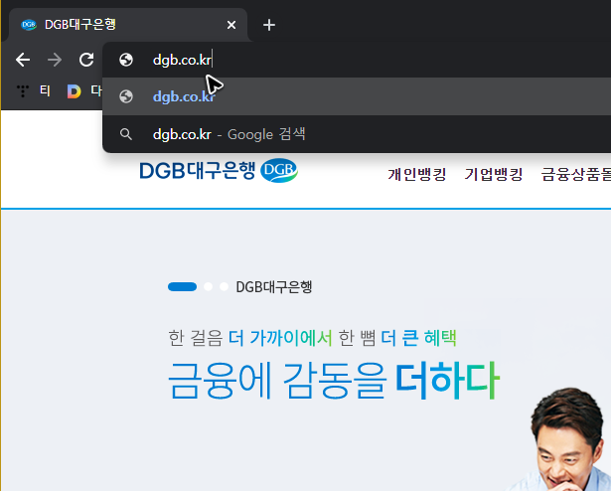
Task: Switch to the second banner slide dot
Action: click(208, 286)
